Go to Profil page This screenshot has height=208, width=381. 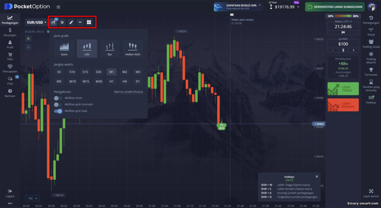click(10, 44)
